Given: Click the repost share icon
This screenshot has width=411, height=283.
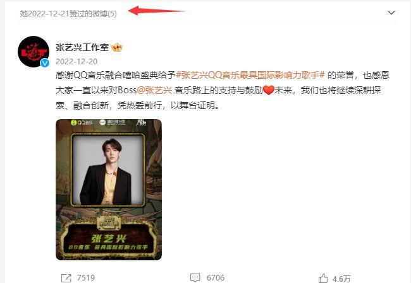Looking at the screenshot, I should point(66,278).
